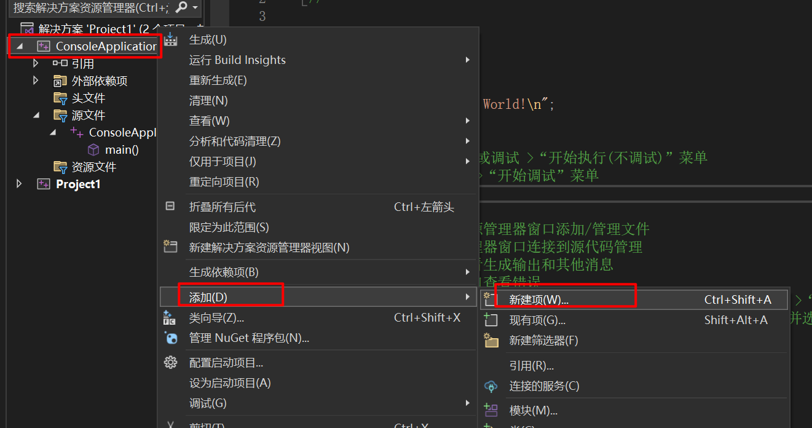Select the main() function tree item
Image resolution: width=812 pixels, height=428 pixels.
(122, 149)
